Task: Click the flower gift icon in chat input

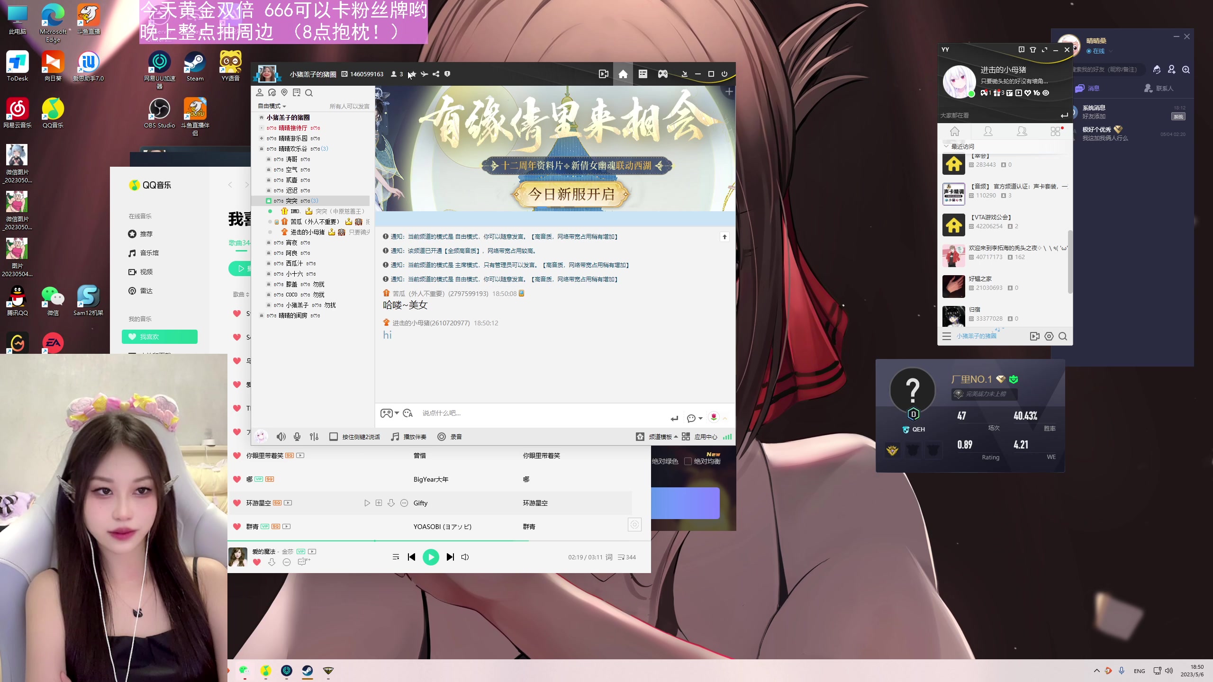Action: 714,417
